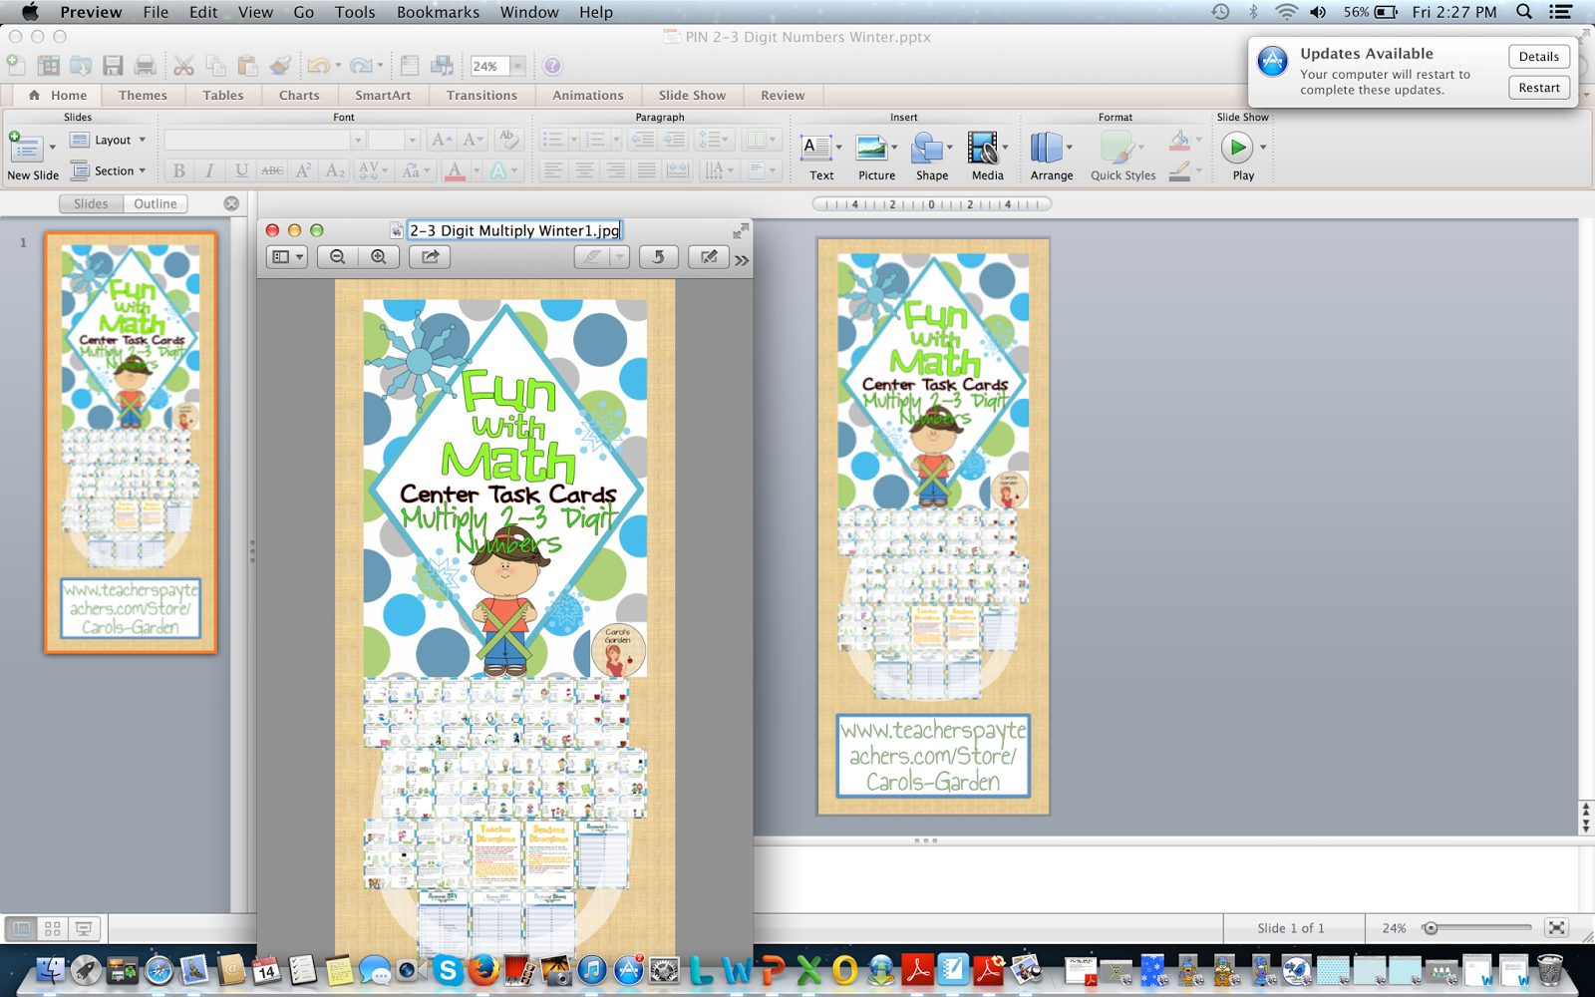Toggle Italic formatting in Font group
Image resolution: width=1595 pixels, height=997 pixels.
[209, 170]
